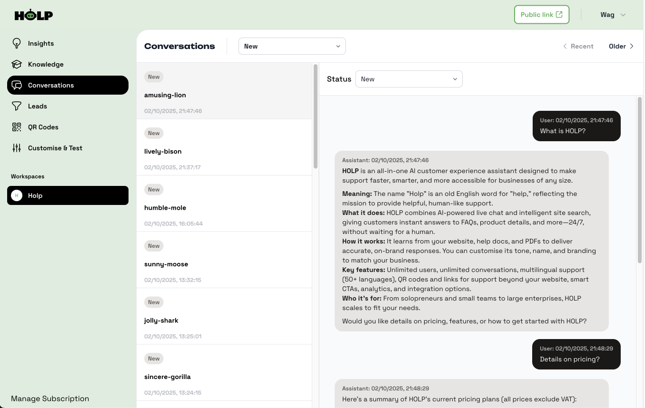Open the sincere-gorilla conversation
The image size is (645, 408).
pos(224,372)
